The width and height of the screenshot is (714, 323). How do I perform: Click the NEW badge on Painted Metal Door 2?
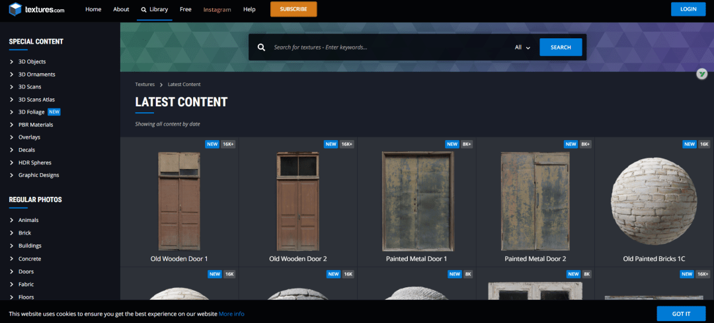pos(571,144)
